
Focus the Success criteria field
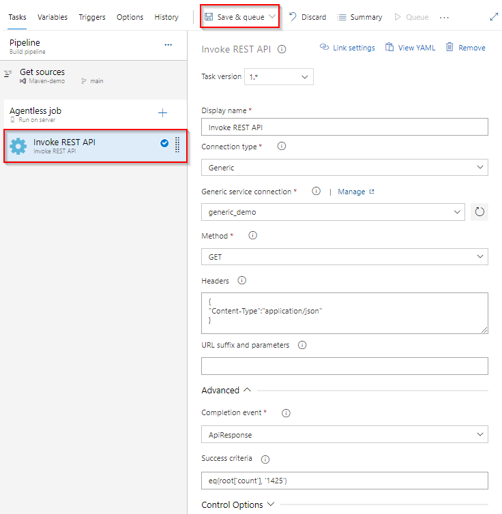344,481
